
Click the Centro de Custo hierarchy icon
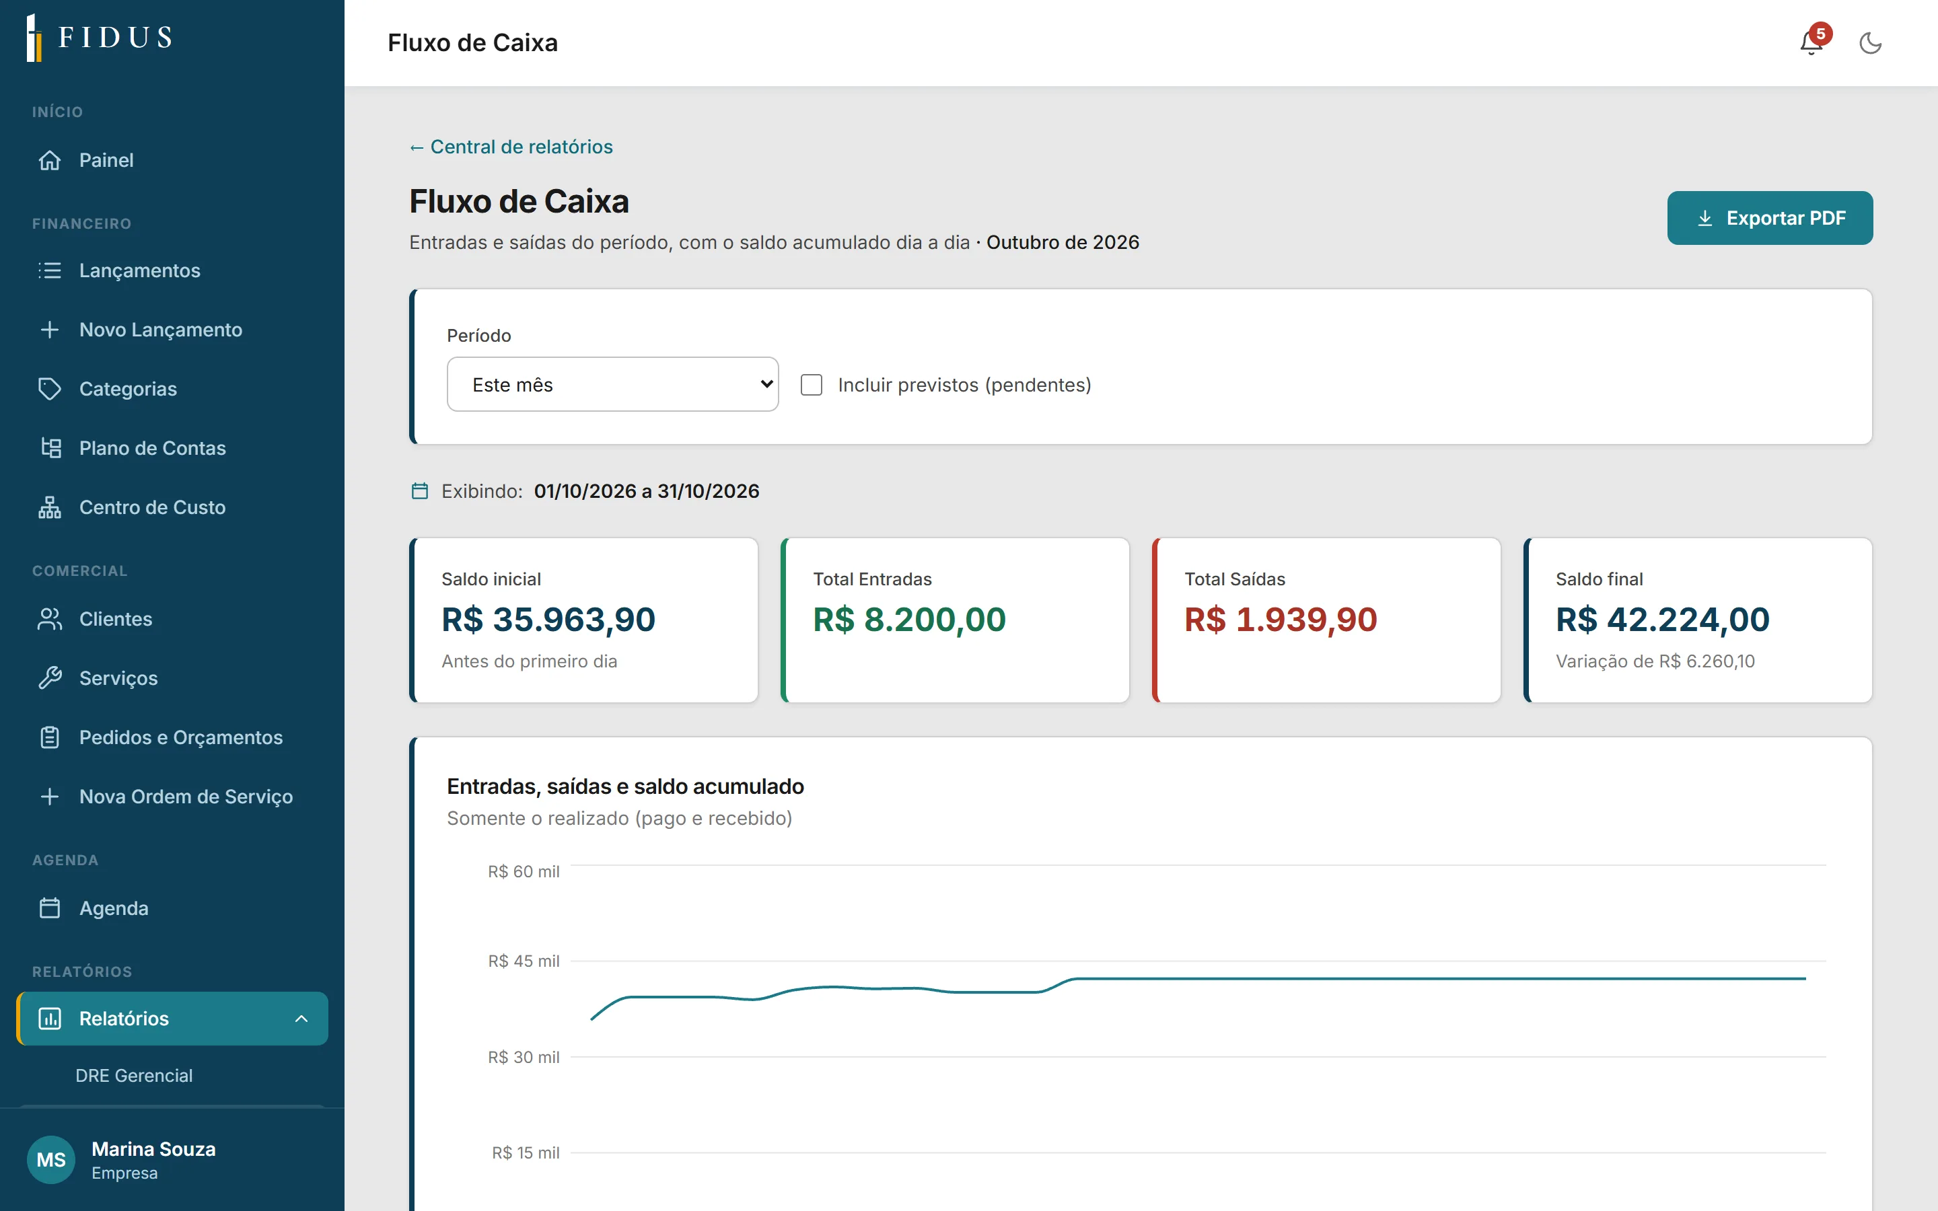tap(50, 508)
